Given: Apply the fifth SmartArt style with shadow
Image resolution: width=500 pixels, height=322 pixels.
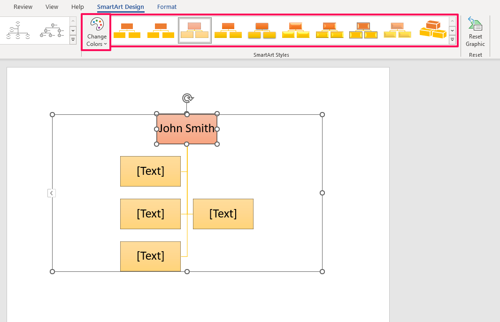Looking at the screenshot, I should click(262, 30).
